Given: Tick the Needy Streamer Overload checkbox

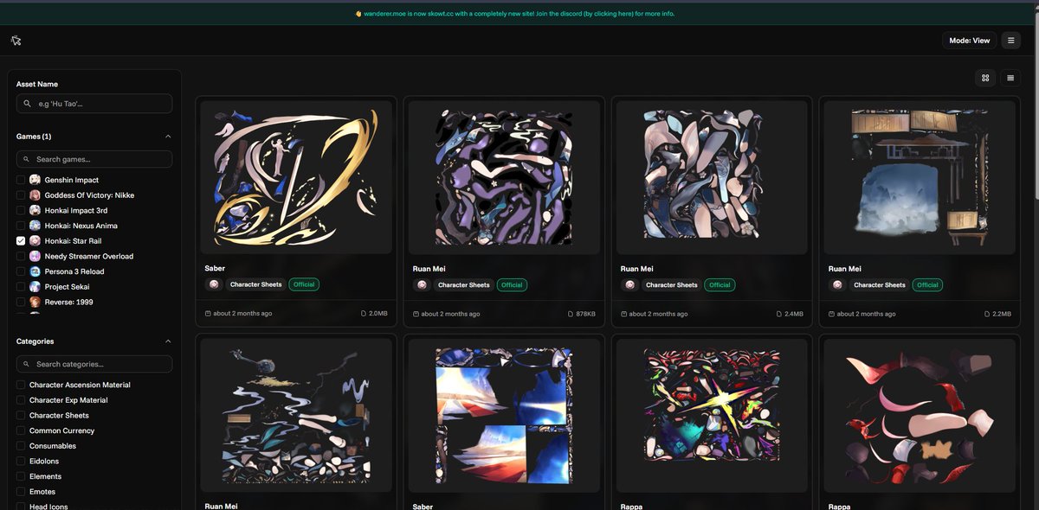Looking at the screenshot, I should click(21, 256).
